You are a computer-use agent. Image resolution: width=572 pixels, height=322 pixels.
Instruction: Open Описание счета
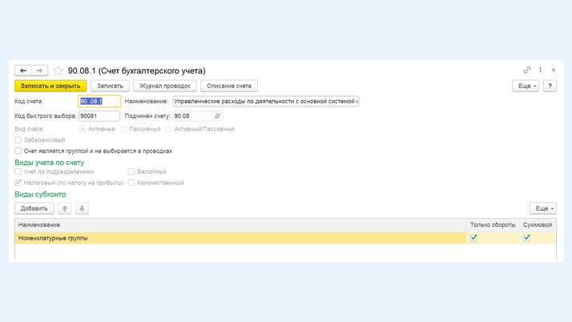229,86
